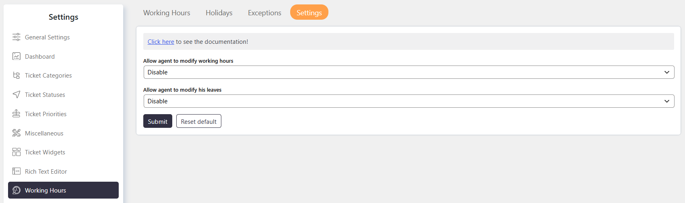Image resolution: width=685 pixels, height=203 pixels.
Task: Open the modify his leaves dropdown
Action: pos(409,101)
